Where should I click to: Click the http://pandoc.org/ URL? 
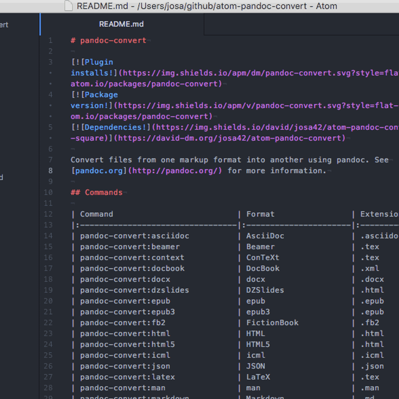tap(175, 171)
